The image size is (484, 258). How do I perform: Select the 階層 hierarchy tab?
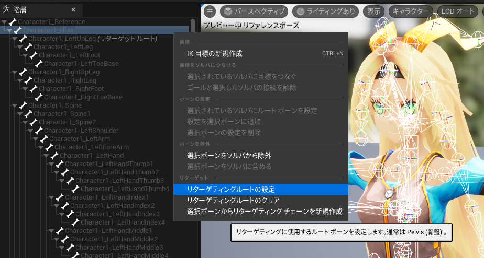41,10
